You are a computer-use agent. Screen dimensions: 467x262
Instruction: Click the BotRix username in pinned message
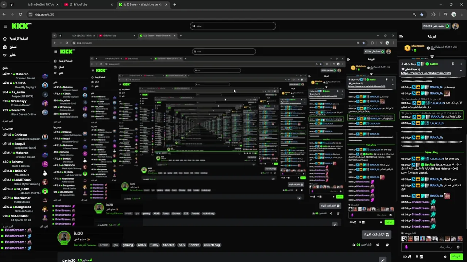(434, 64)
